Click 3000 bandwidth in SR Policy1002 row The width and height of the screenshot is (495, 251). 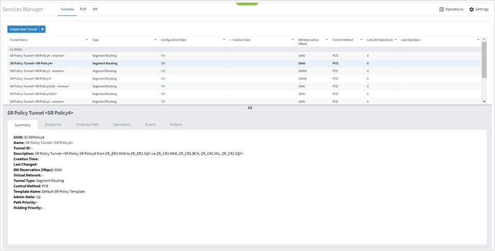pyautogui.click(x=302, y=94)
